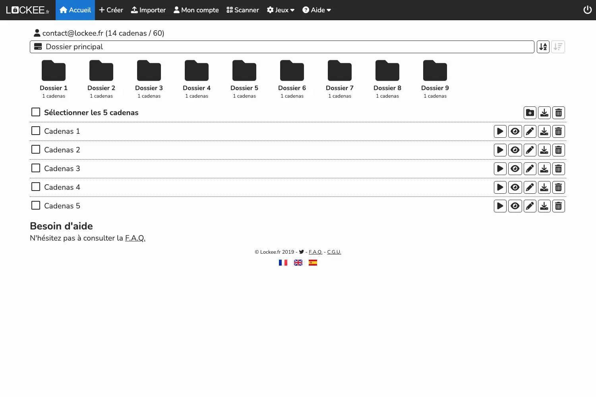Check 'Sélectionner les 5 cadenas' checkbox
The height and width of the screenshot is (397, 596).
(x=36, y=112)
